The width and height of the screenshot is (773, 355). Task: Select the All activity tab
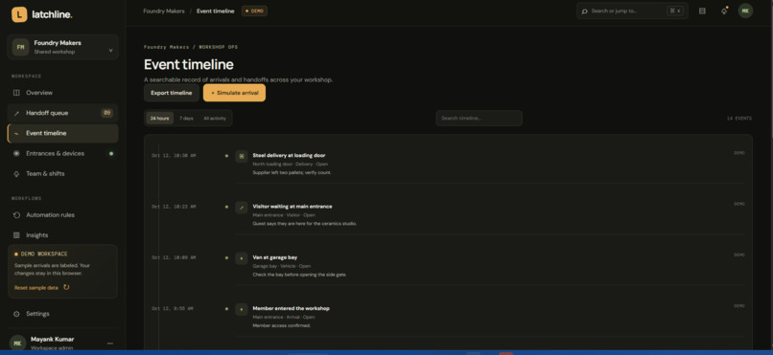215,118
